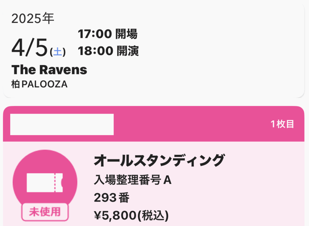Tap the pink ticket icon circle
This screenshot has height=226, width=309.
[45, 182]
